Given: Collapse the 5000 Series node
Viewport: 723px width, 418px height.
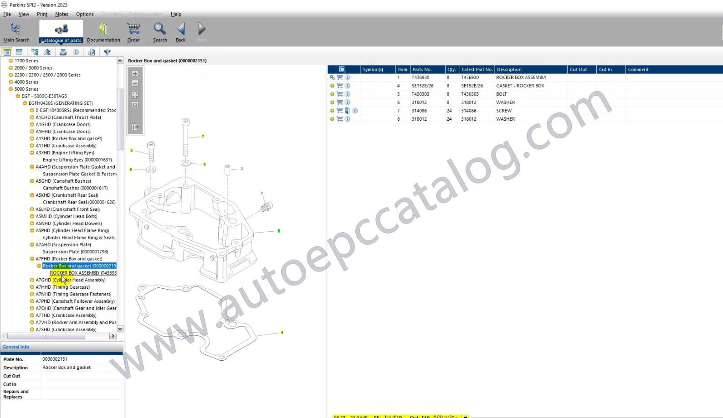Looking at the screenshot, I should pyautogui.click(x=10, y=89).
